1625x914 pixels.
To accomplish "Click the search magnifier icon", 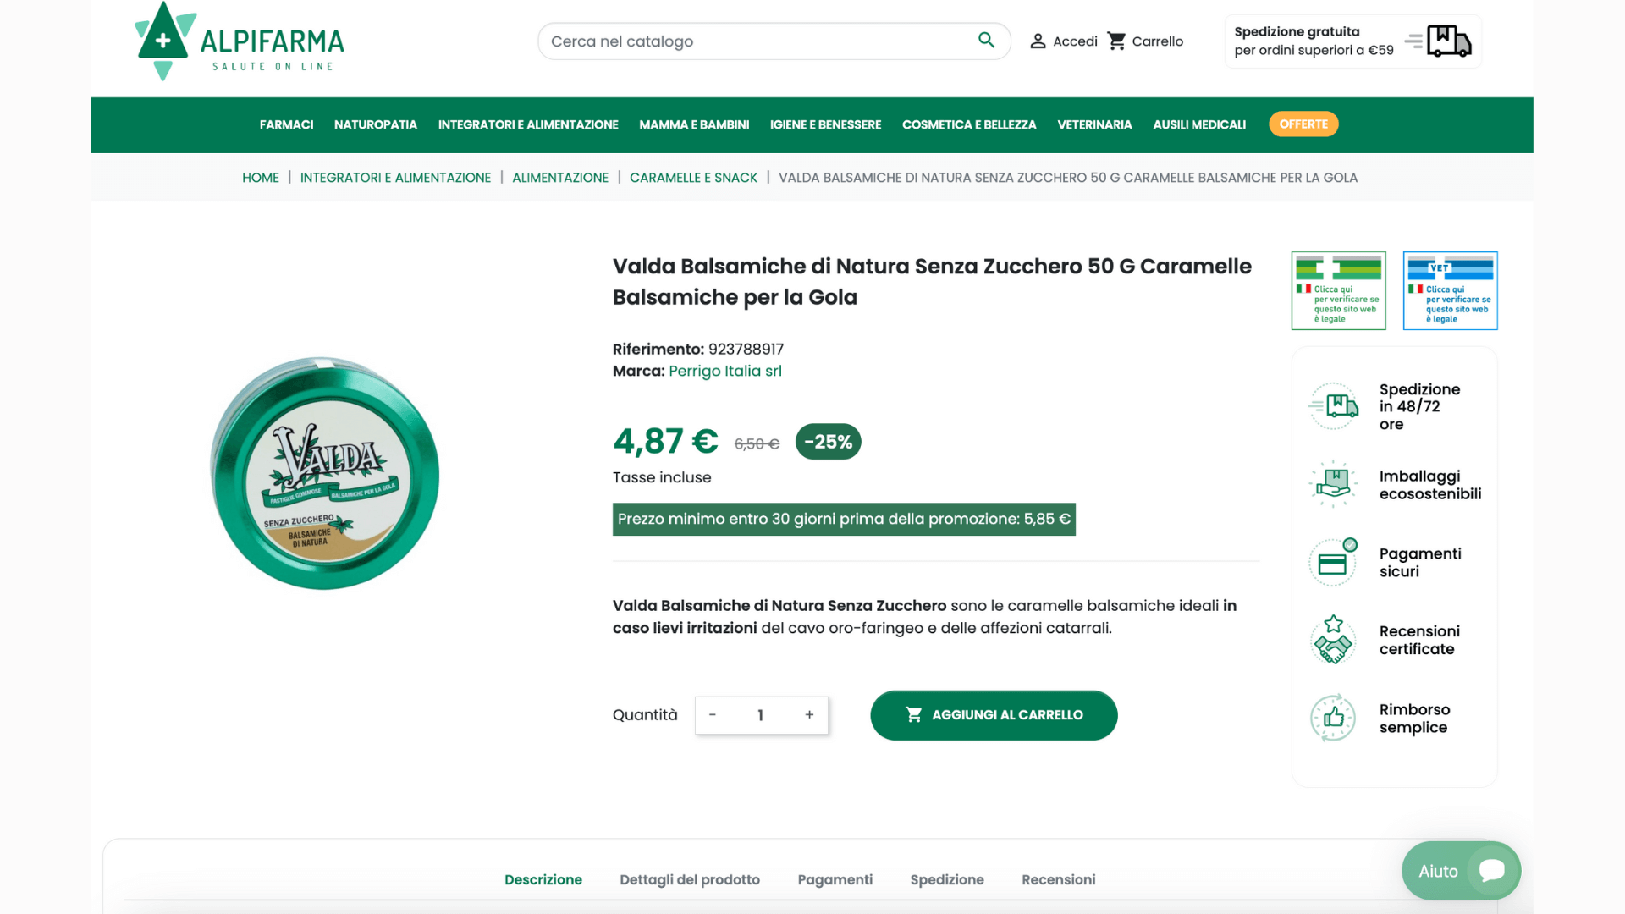I will tap(986, 40).
